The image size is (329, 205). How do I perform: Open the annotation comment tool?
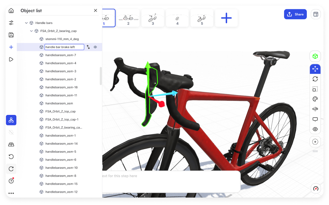pyautogui.click(x=315, y=119)
